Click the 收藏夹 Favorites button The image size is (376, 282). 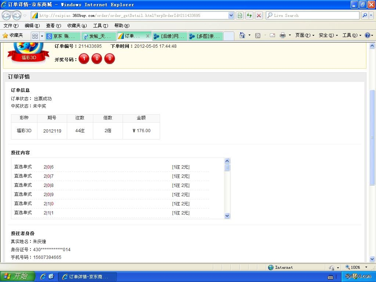click(x=13, y=35)
